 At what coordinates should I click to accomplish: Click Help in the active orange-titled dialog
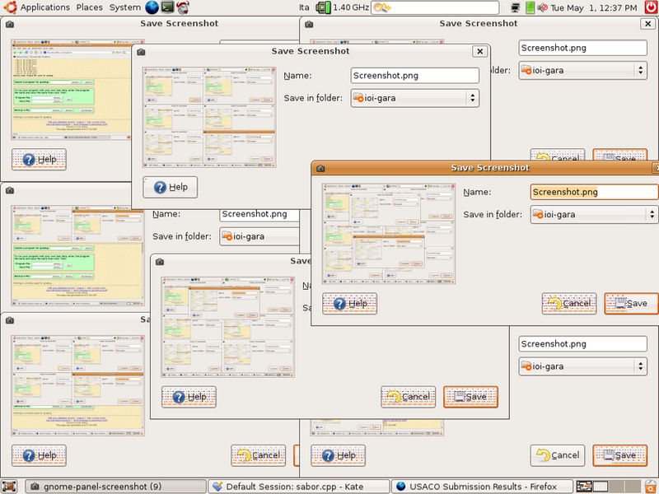click(x=349, y=303)
